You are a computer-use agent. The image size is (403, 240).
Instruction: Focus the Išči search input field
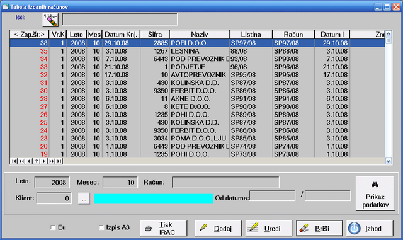pyautogui.click(x=120, y=20)
